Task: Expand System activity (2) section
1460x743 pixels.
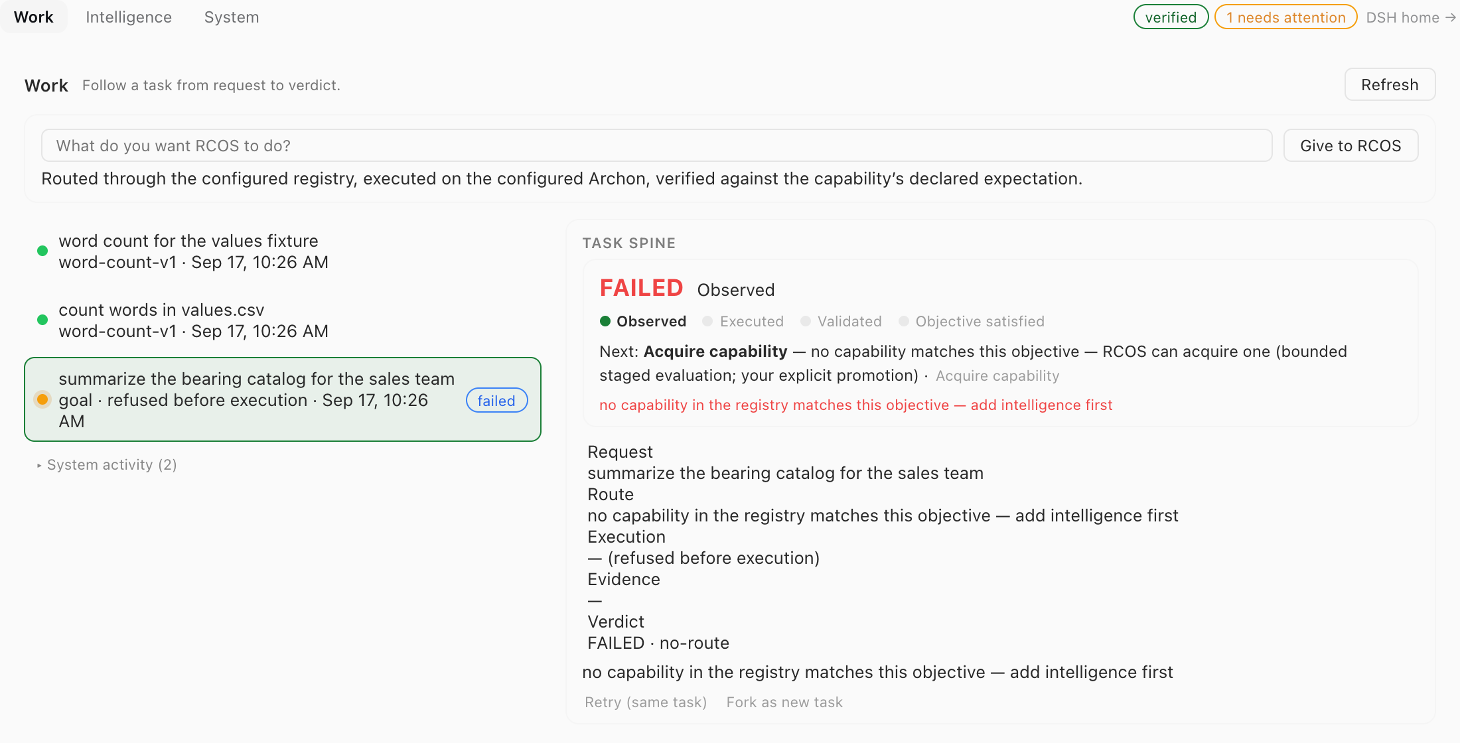Action: pyautogui.click(x=108, y=464)
